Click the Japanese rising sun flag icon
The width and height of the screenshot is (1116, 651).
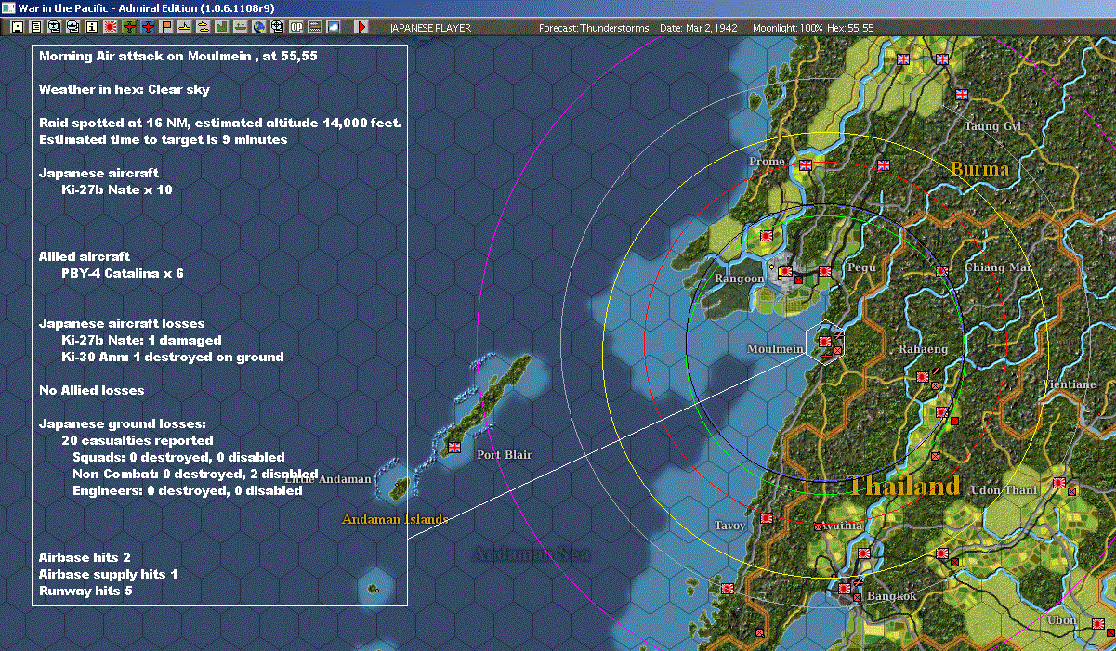(x=110, y=27)
